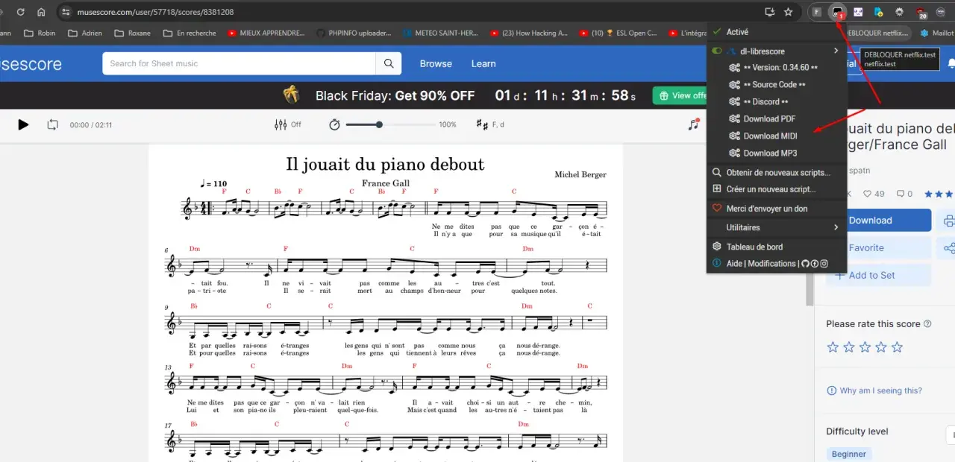Screen dimensions: 955x462
Task: Click the metronome tempo icon
Action: coord(334,124)
